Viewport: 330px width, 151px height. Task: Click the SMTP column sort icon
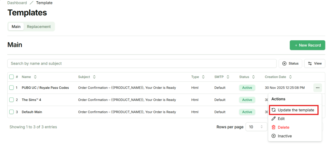click(228, 77)
